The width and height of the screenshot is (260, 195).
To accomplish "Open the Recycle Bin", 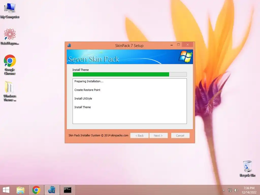I will 247,169.
